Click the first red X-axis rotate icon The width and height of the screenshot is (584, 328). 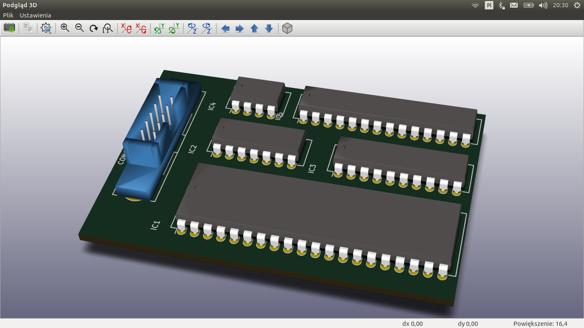click(x=126, y=29)
